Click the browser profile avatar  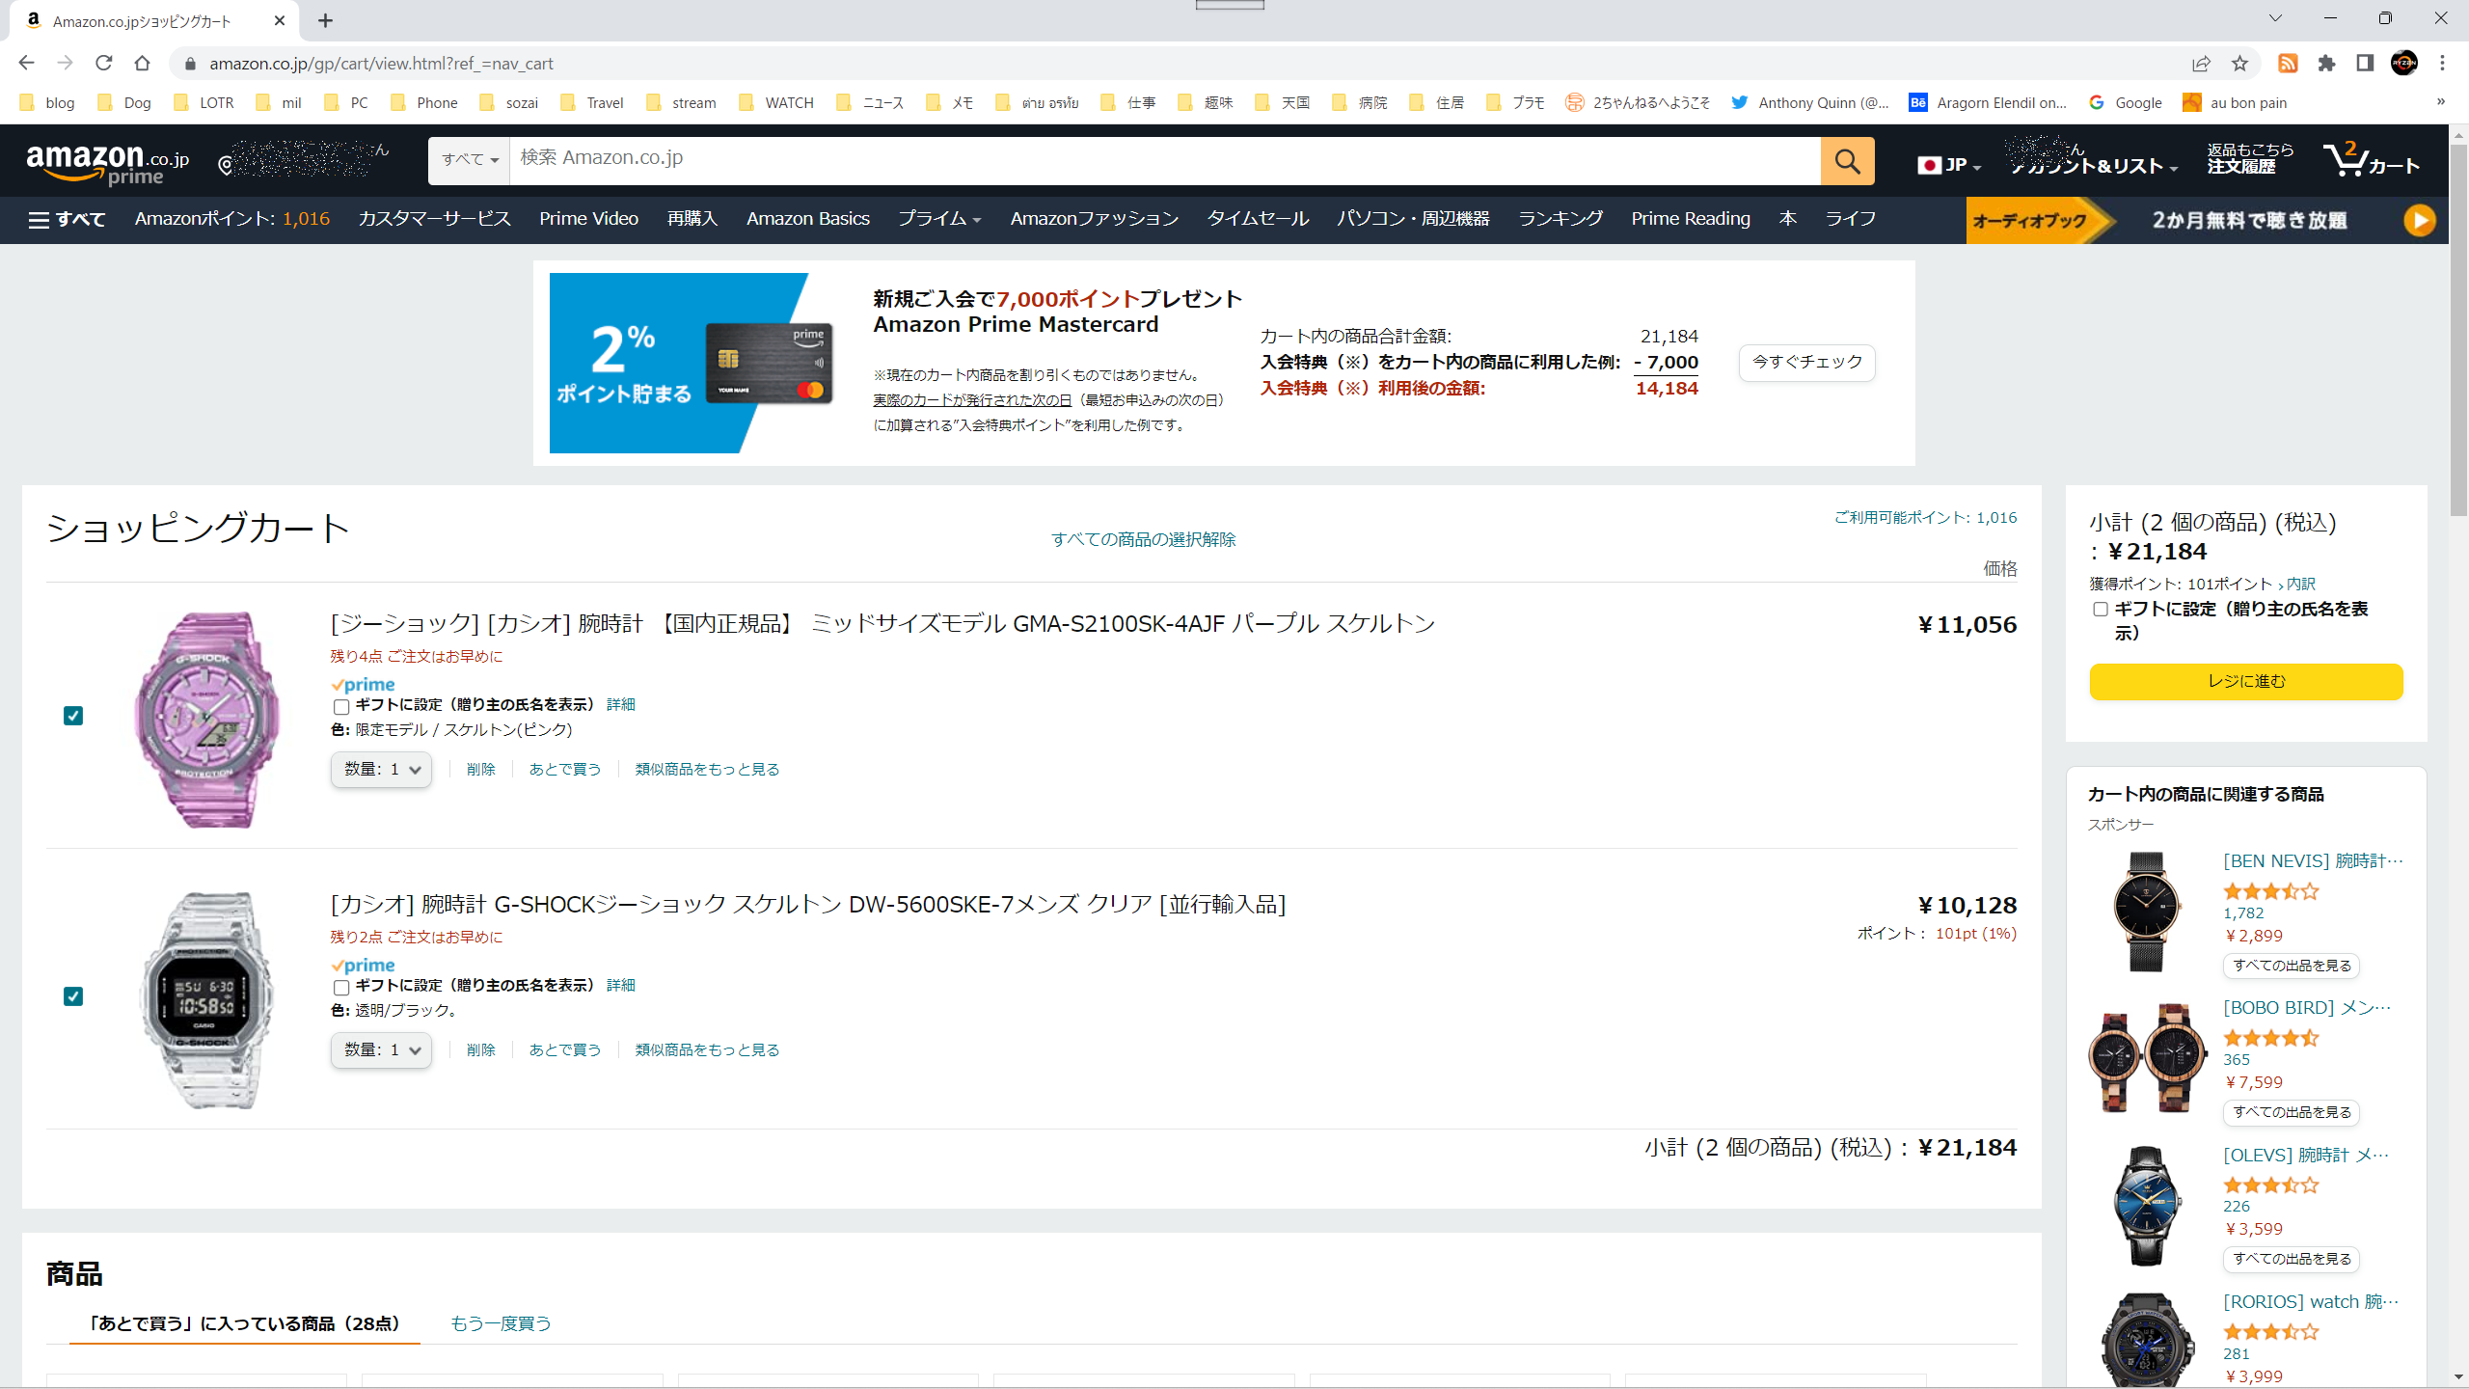click(2404, 63)
